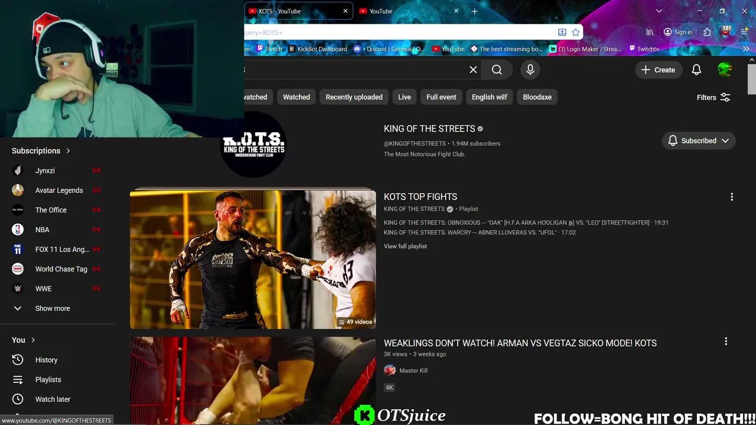Click the K.O.T.S. channel logo

(253, 145)
